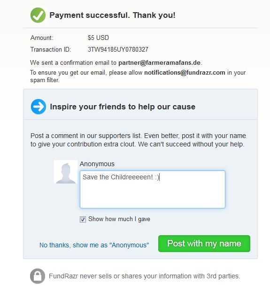This screenshot has width=270, height=299.
Task: Click the green payment success checkmark icon
Action: (38, 15)
